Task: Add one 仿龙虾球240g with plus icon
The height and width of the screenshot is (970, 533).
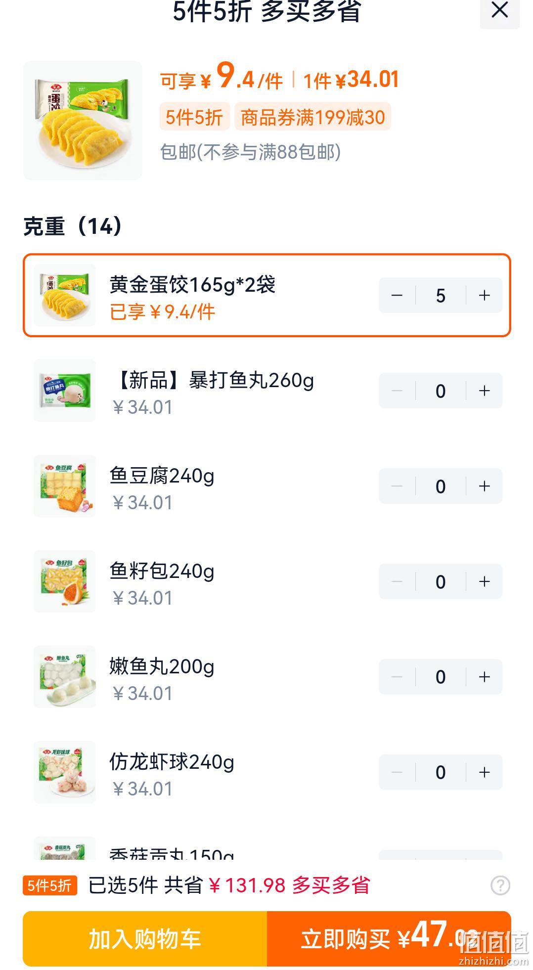Action: pos(484,772)
